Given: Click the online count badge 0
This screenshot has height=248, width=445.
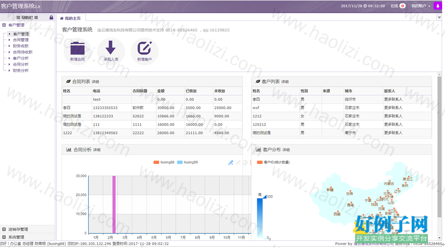Looking at the screenshot, I should (403, 6).
